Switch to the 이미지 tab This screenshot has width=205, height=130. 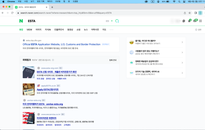38,30
